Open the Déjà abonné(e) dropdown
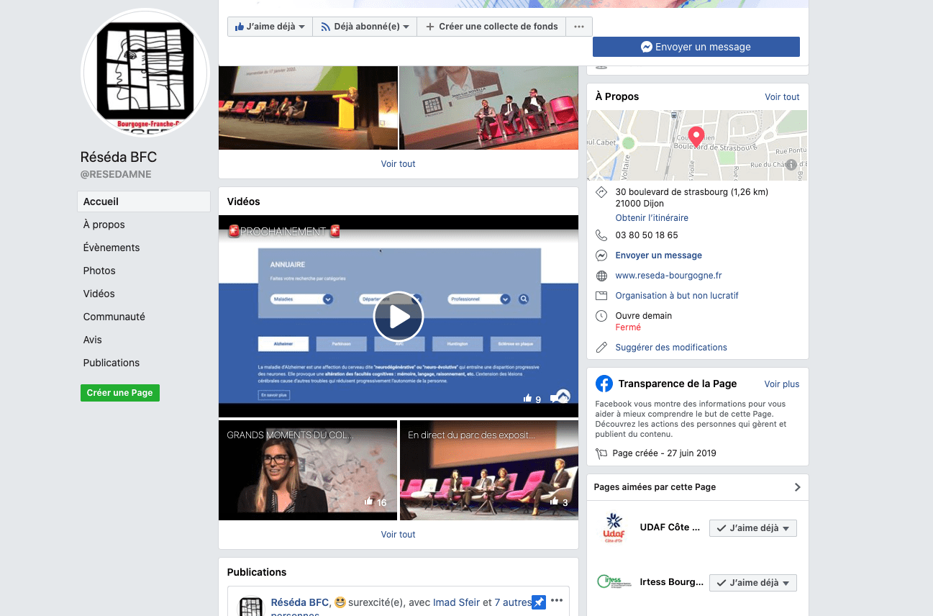Viewport: 933px width, 616px height. [365, 27]
